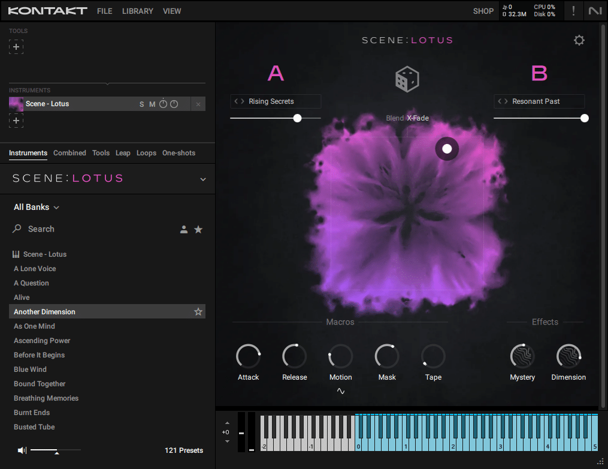Switch blend mode to X-Fade
This screenshot has height=469, width=608.
pos(418,118)
